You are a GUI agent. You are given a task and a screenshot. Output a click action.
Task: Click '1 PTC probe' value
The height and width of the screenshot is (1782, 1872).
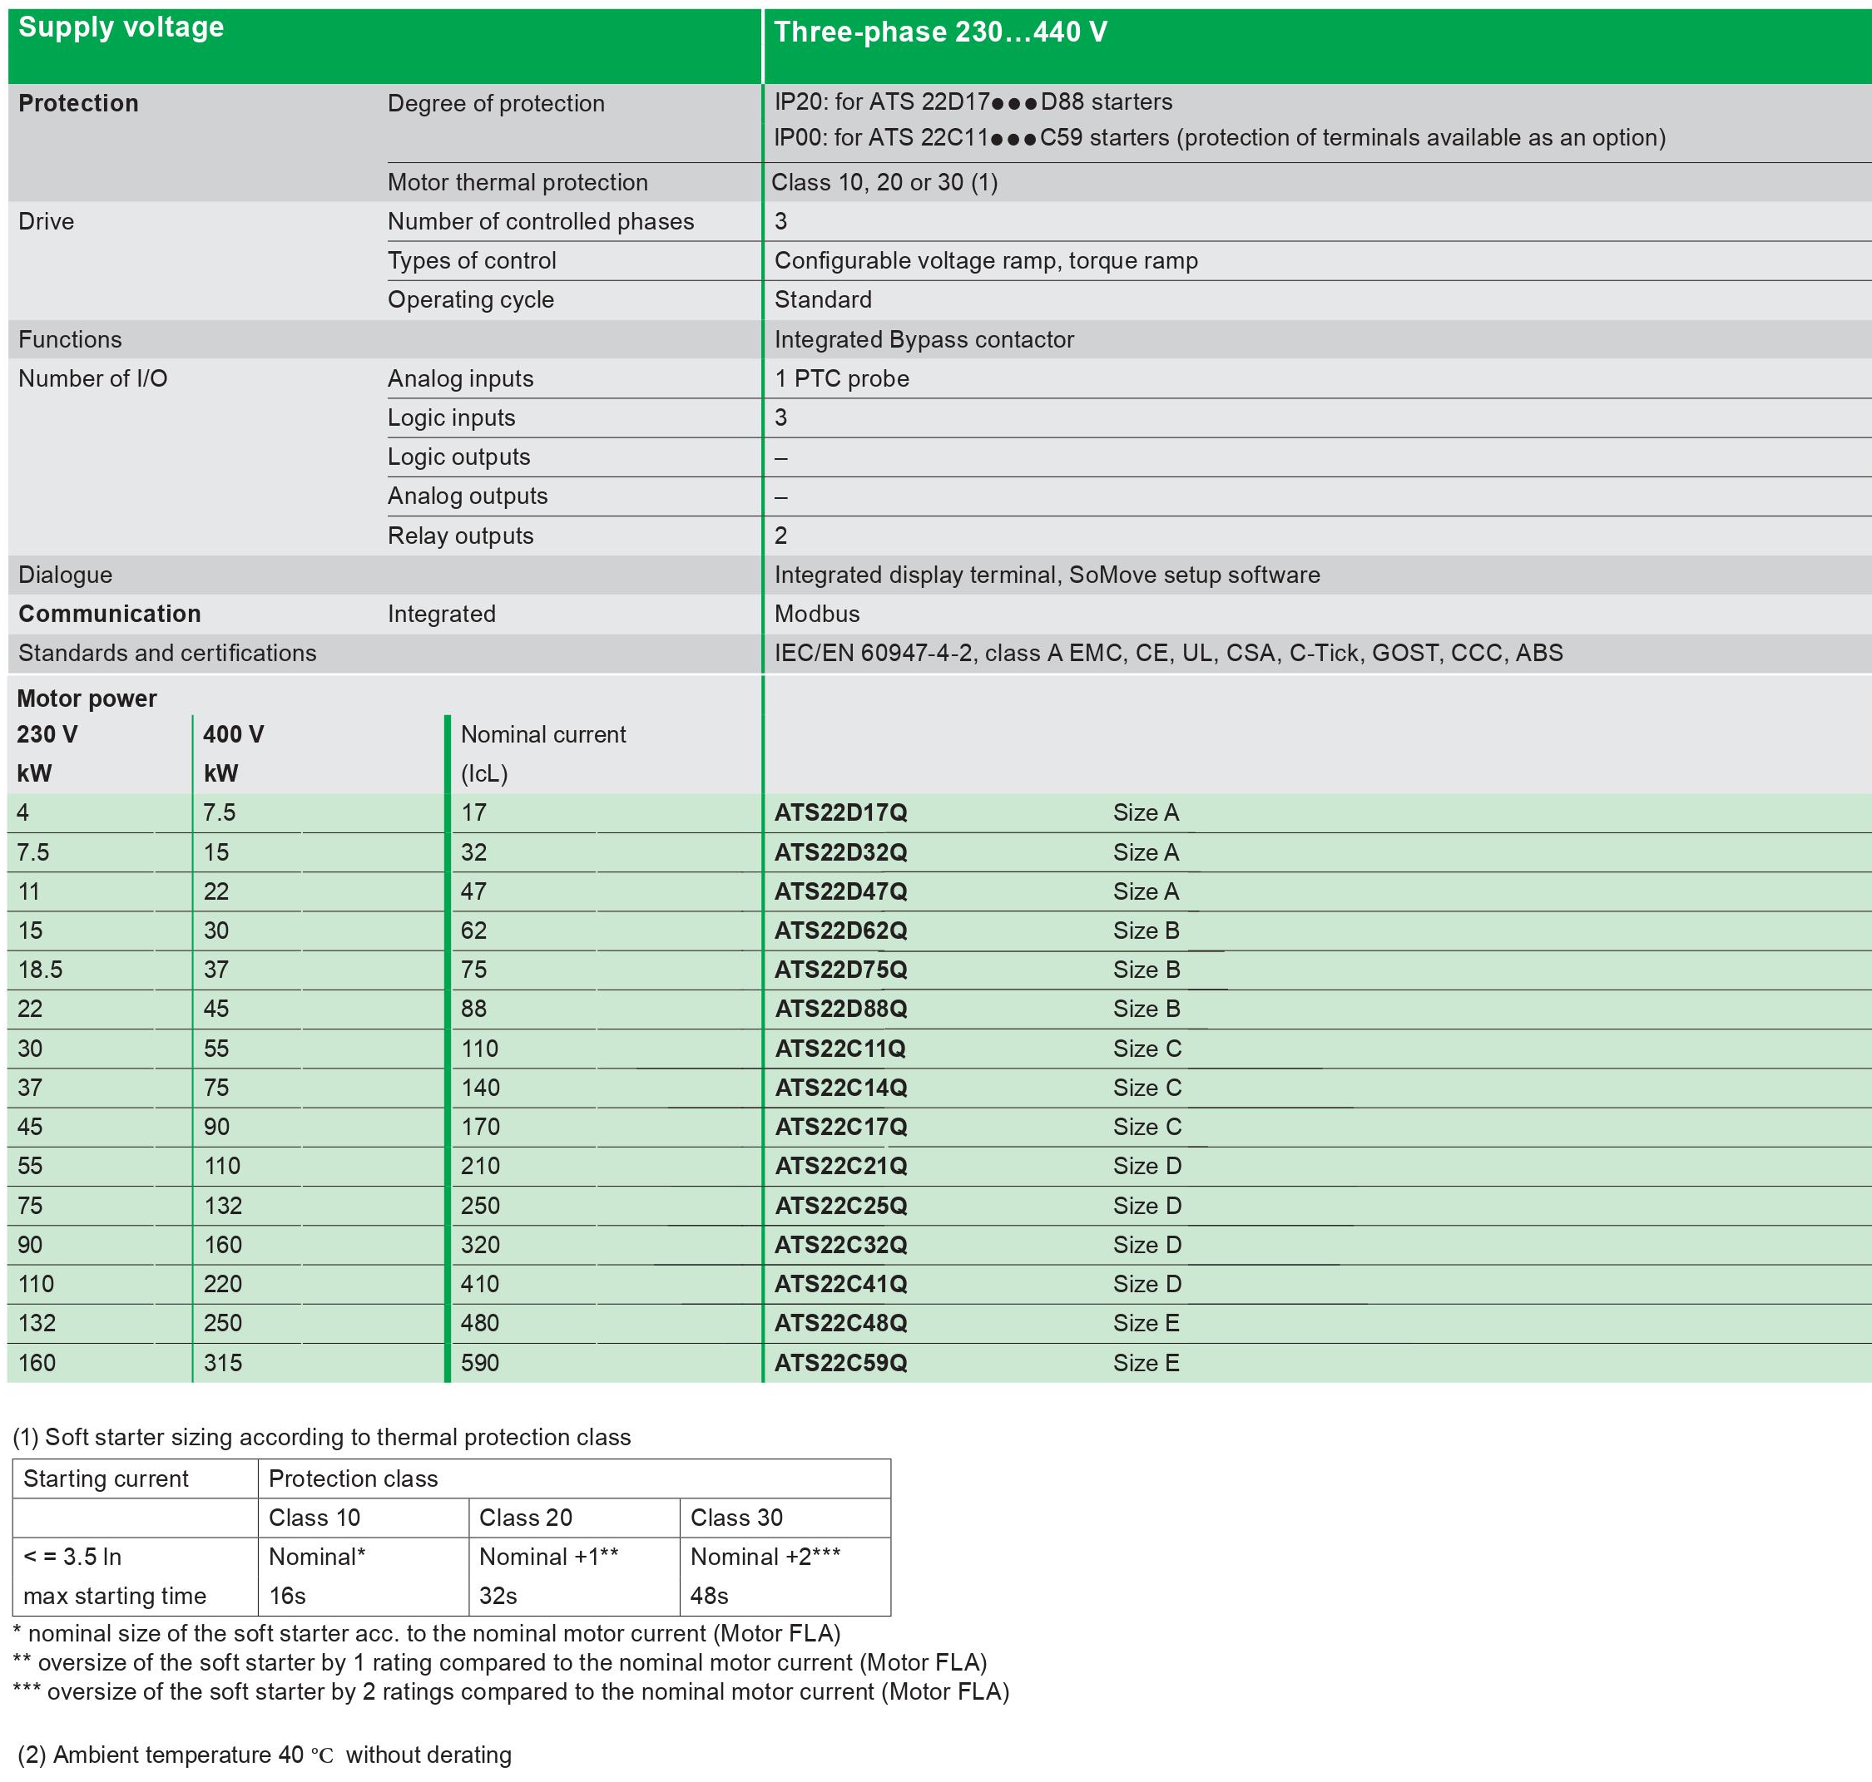click(x=841, y=378)
